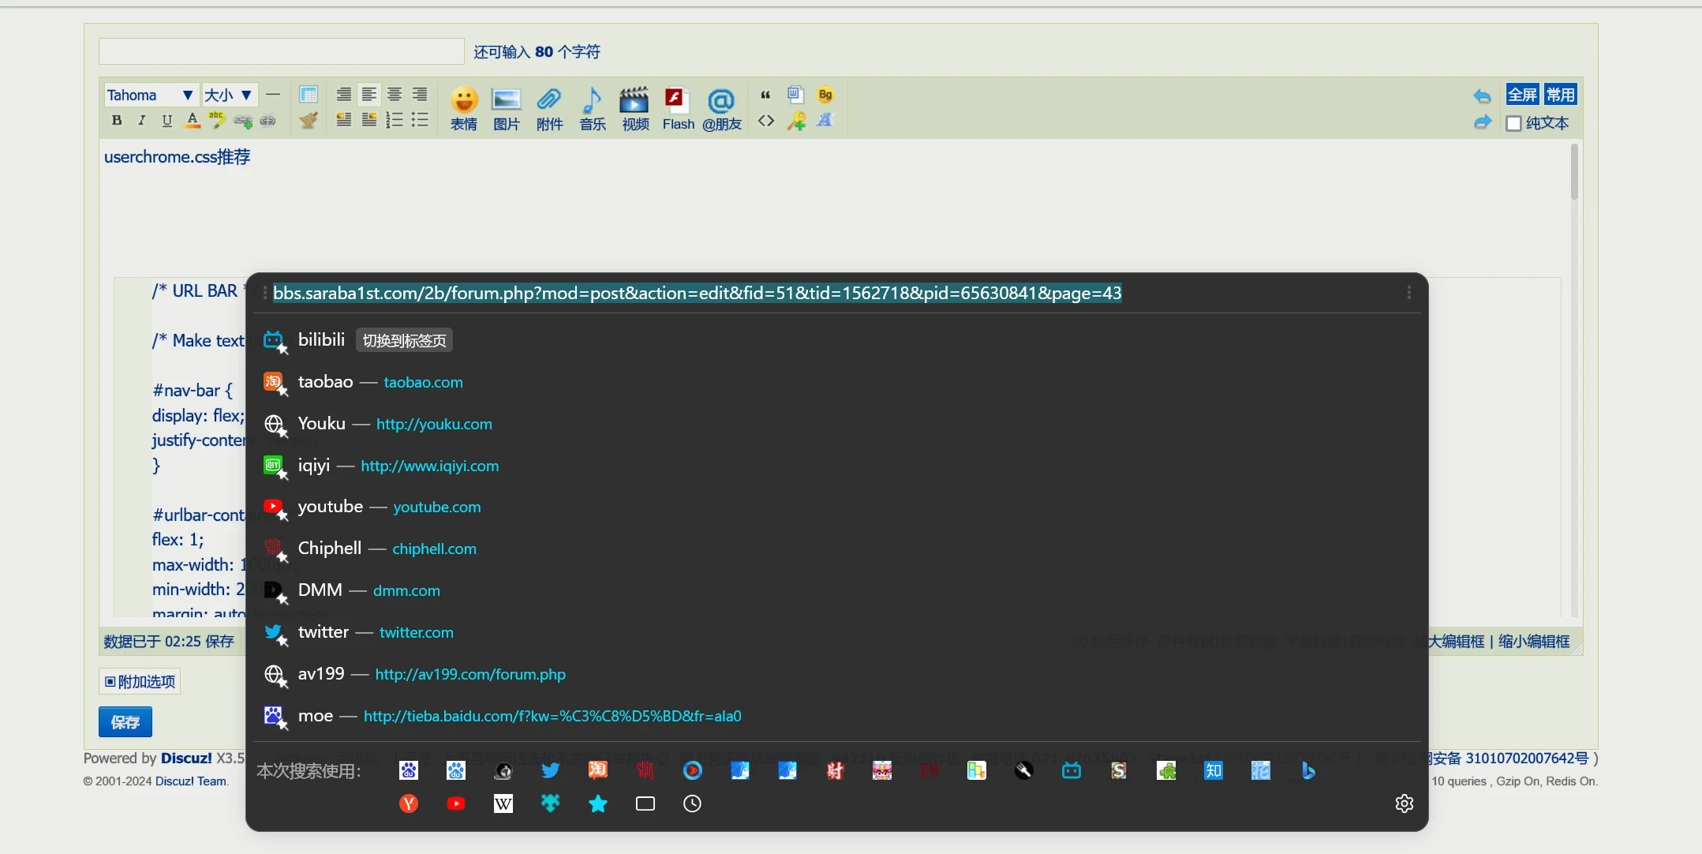The width and height of the screenshot is (1702, 854).
Task: Search with the Wikipedia W engine icon
Action: coord(503,803)
